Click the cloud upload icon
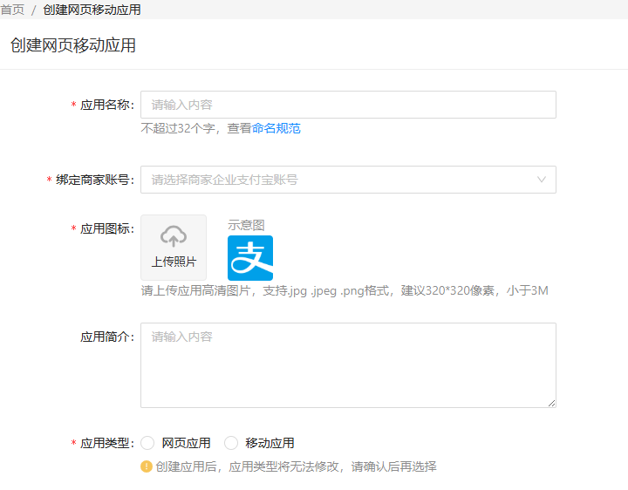The height and width of the screenshot is (490, 628). 174,235
